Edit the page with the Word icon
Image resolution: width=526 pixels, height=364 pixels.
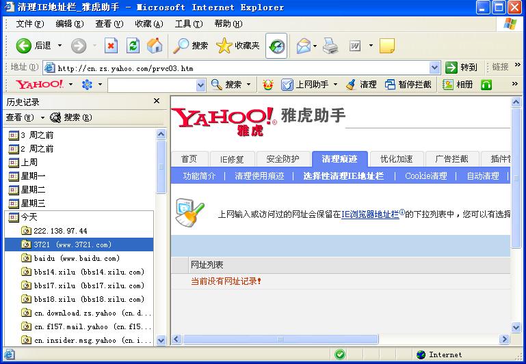click(x=355, y=46)
